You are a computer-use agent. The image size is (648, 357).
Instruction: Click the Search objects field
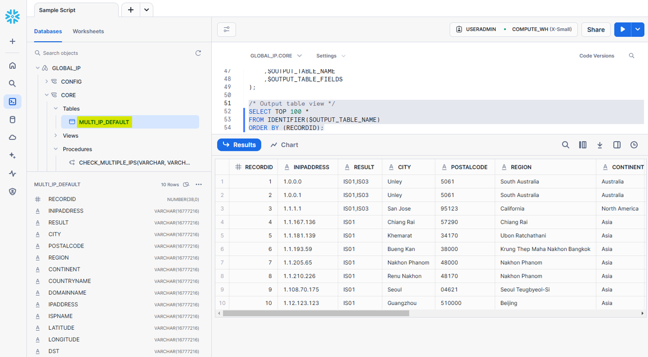coord(112,53)
